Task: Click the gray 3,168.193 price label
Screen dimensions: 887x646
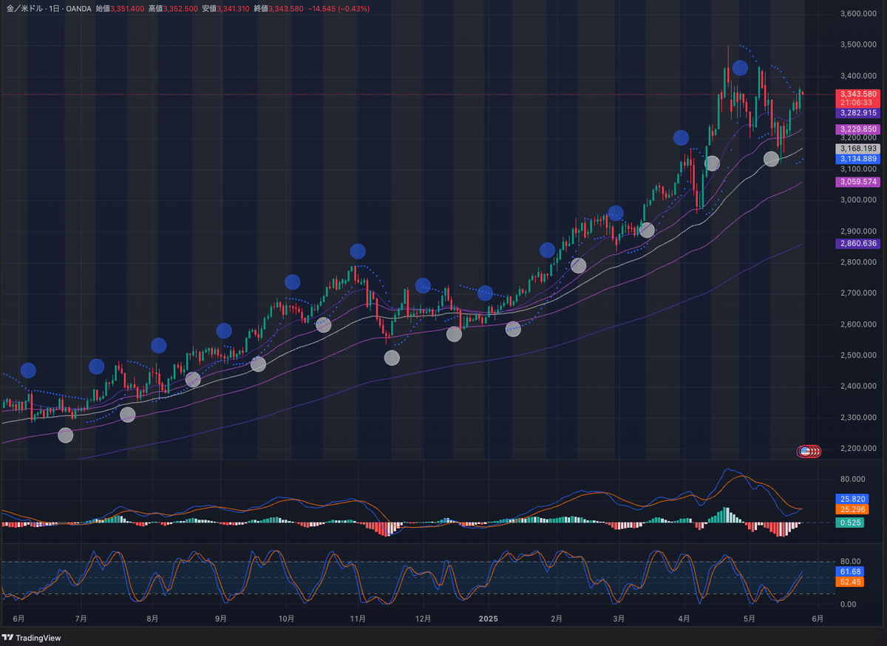Action: click(857, 149)
